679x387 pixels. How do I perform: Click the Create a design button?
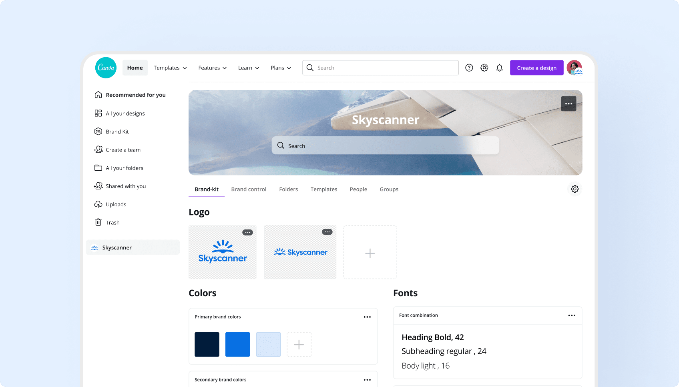pyautogui.click(x=536, y=68)
